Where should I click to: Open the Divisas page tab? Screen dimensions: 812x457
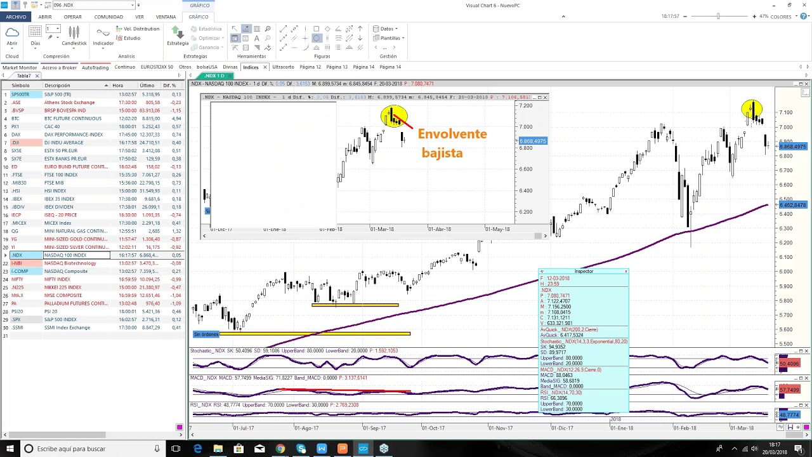coord(230,67)
